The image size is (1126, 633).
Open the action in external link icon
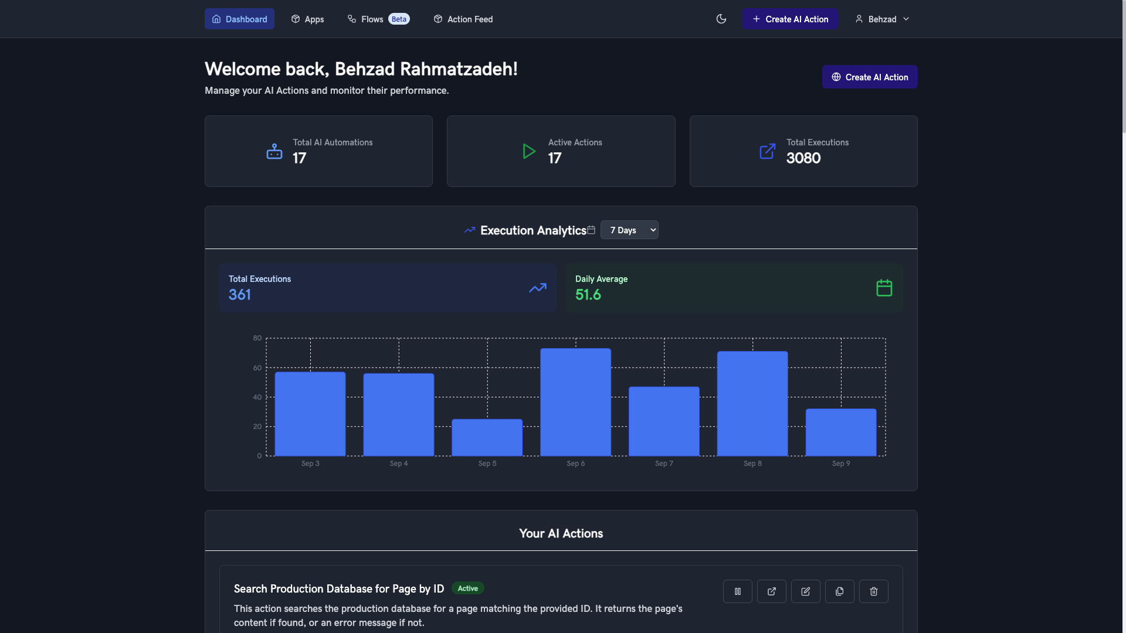coord(771,591)
